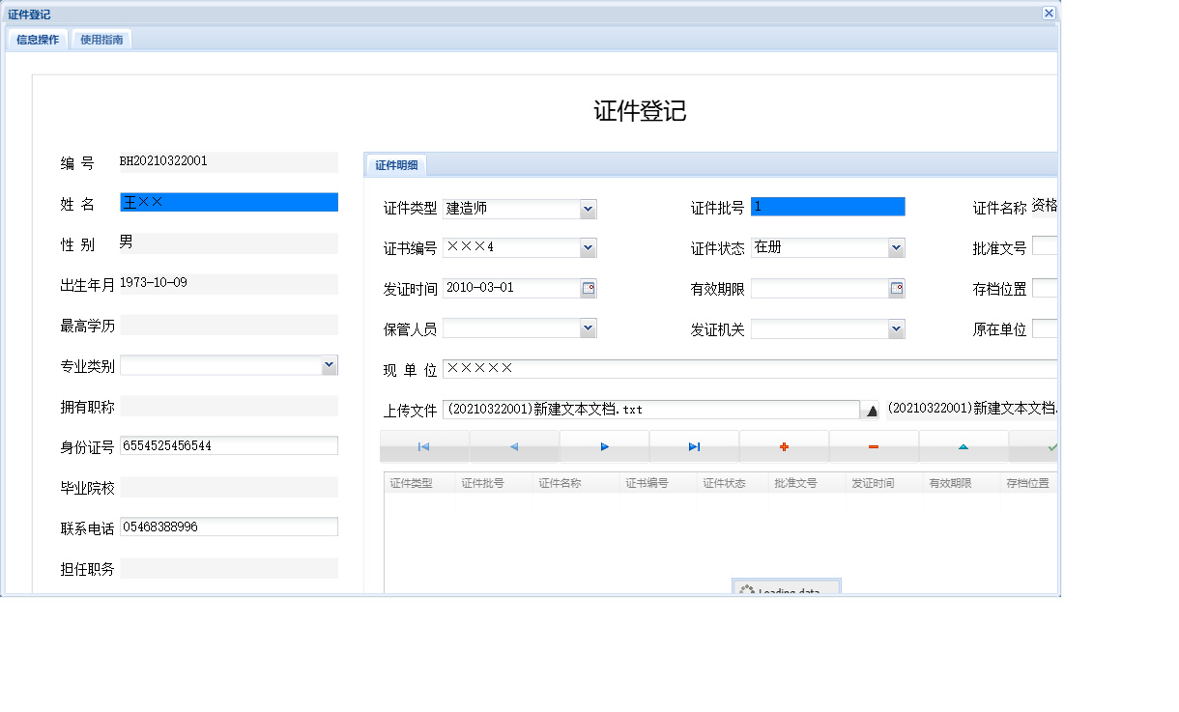Remove the selected record using the minus icon

[x=874, y=445]
